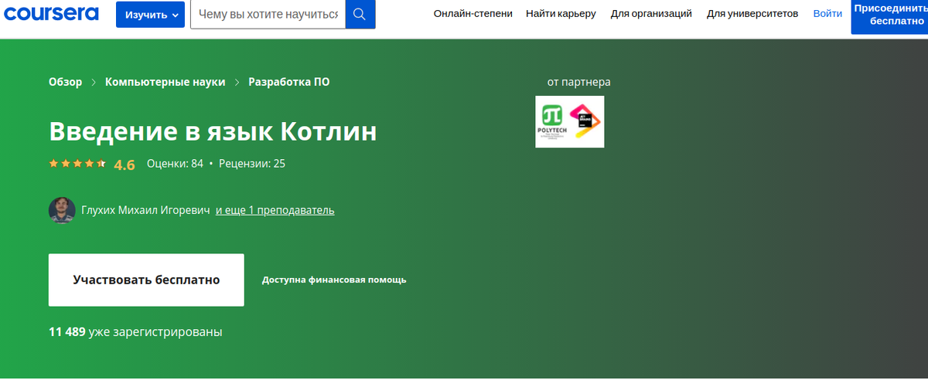Click the Рецензии: 25 text

[x=252, y=164]
